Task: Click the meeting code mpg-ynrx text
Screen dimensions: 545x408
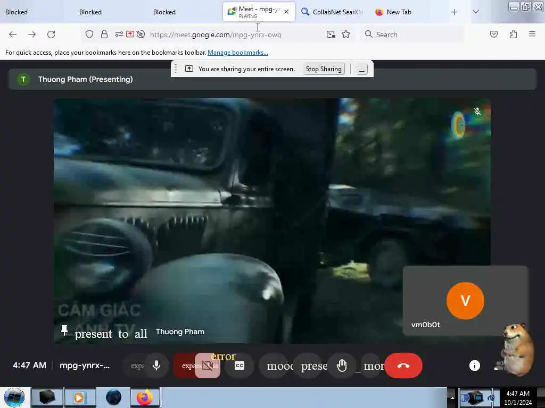Action: coord(85,365)
